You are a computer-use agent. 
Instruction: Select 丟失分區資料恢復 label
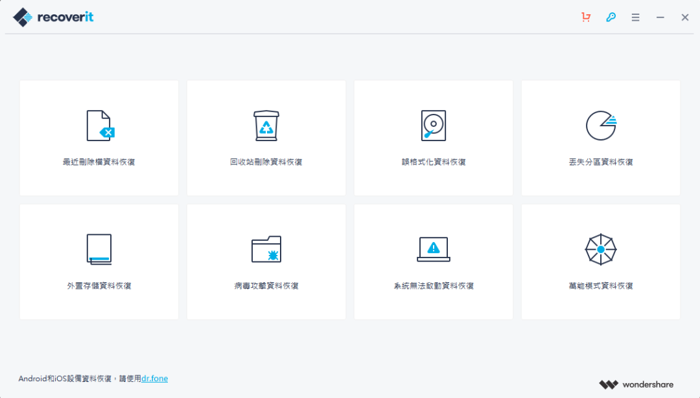click(x=601, y=162)
